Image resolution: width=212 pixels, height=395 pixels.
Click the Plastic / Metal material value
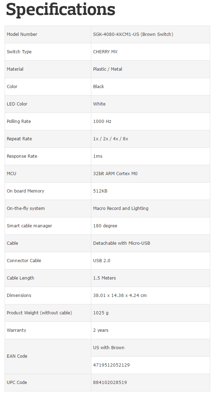click(108, 69)
